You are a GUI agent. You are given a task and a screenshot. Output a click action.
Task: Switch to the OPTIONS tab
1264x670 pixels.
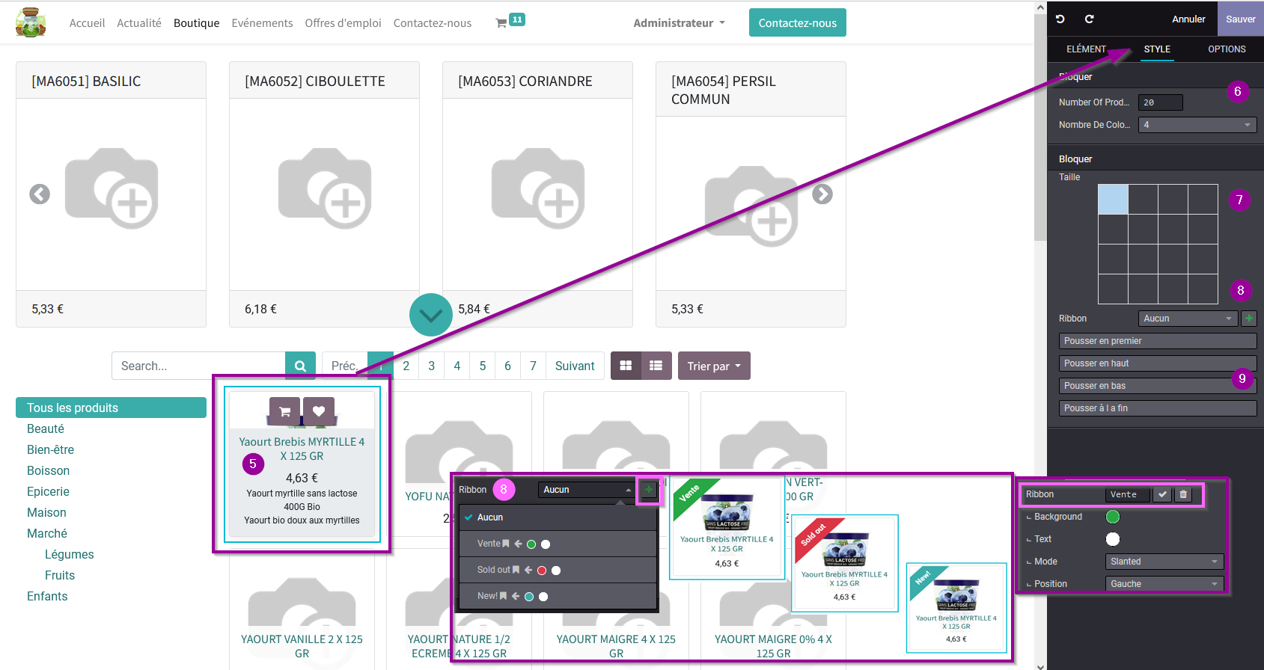tap(1227, 49)
